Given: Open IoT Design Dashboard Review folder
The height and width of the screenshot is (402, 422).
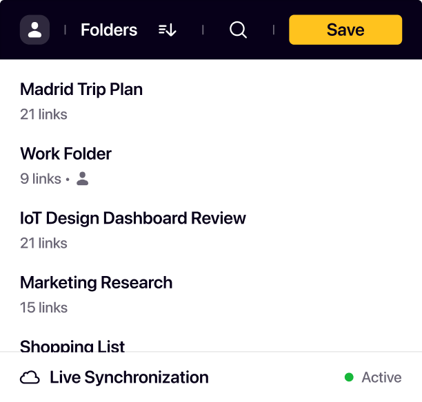Looking at the screenshot, I should click(133, 218).
